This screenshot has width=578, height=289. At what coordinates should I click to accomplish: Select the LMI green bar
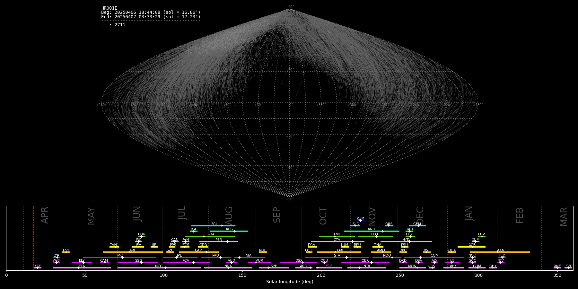coord(337,236)
